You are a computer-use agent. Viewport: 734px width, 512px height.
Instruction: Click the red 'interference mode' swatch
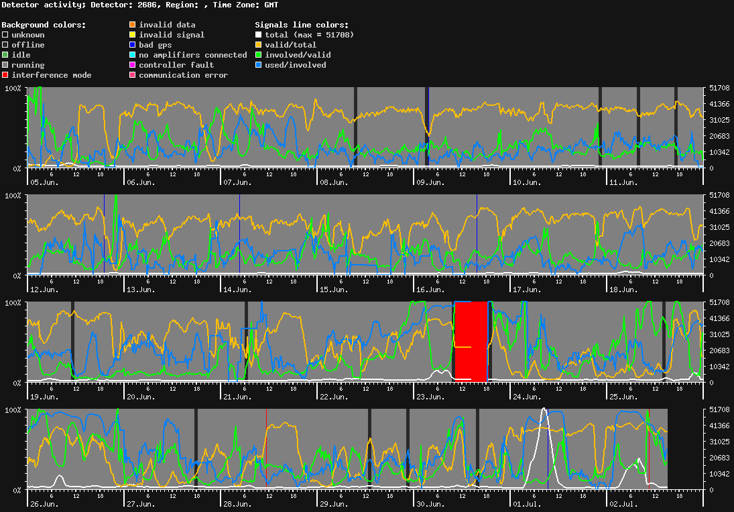(x=5, y=75)
